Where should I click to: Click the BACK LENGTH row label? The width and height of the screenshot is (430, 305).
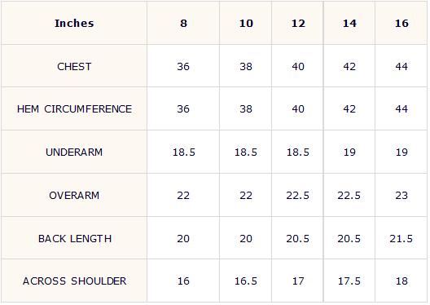(74, 238)
